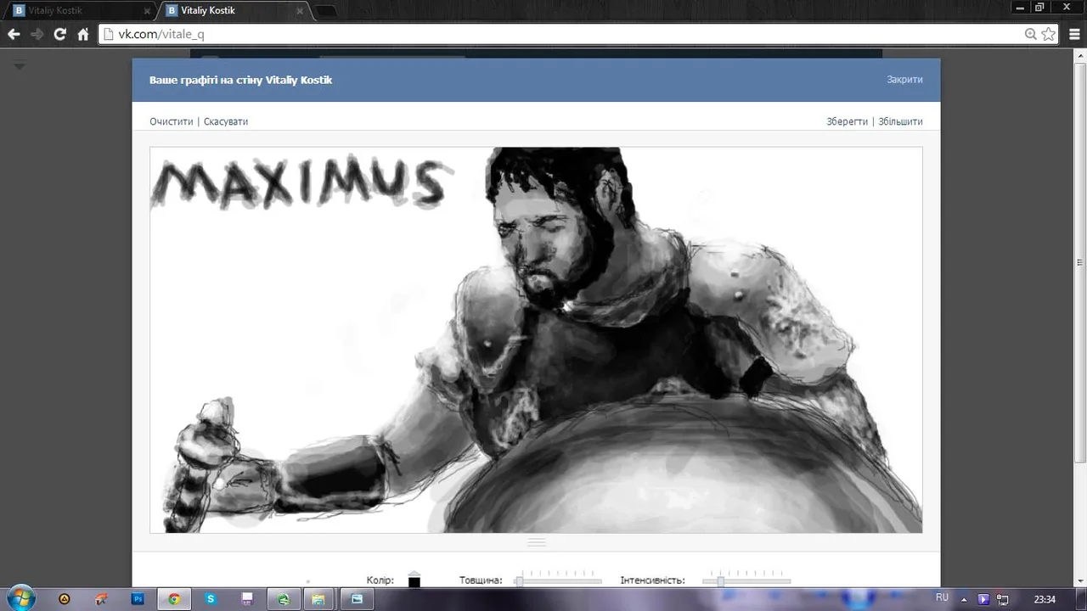
Task: Save the graffiti with Зберегти
Action: tap(847, 121)
